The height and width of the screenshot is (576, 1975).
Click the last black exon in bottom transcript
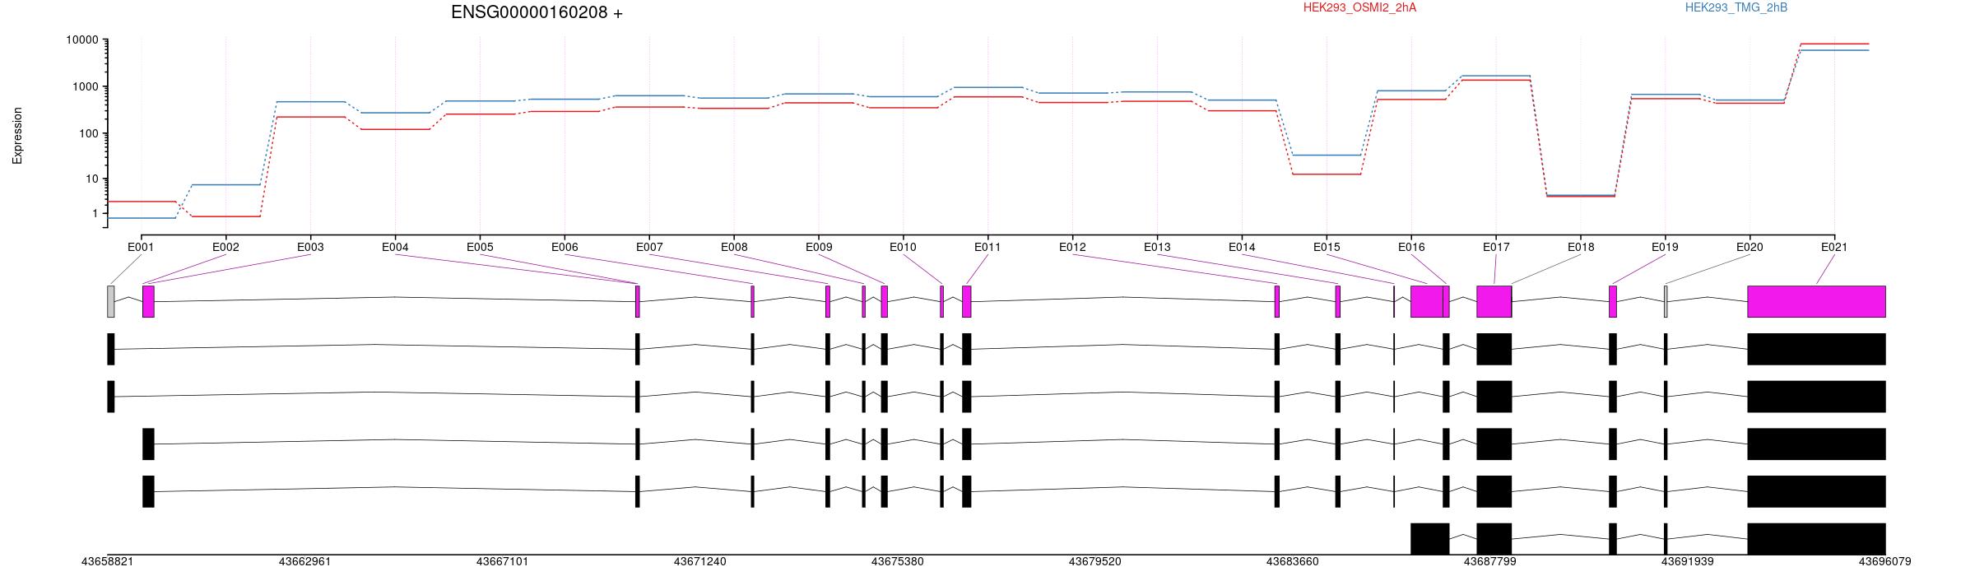(x=1816, y=538)
